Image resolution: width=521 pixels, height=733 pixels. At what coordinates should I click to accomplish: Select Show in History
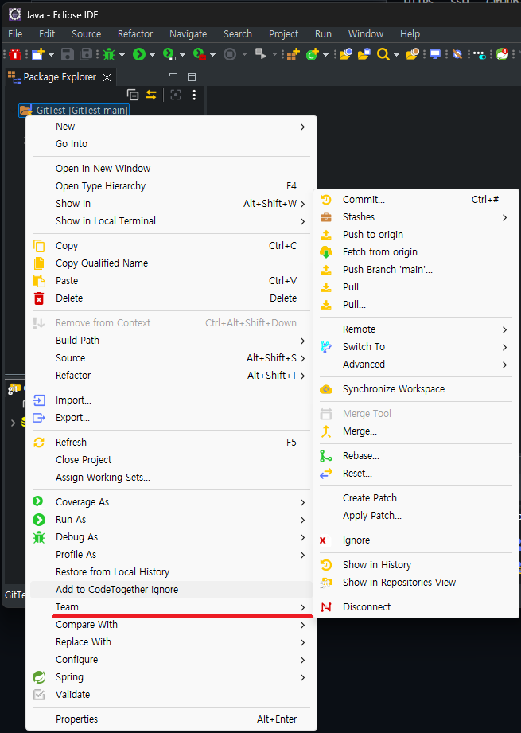click(416, 565)
